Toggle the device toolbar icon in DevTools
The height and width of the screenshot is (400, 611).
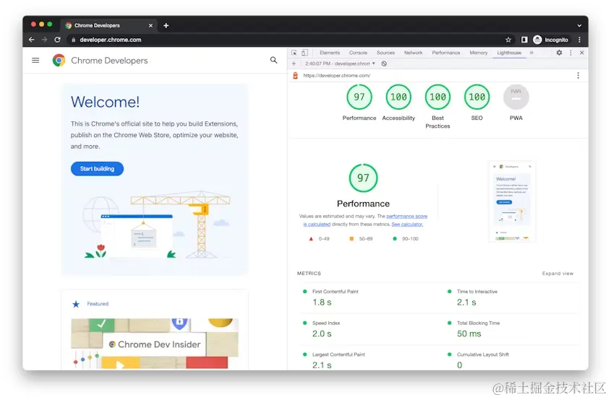304,53
